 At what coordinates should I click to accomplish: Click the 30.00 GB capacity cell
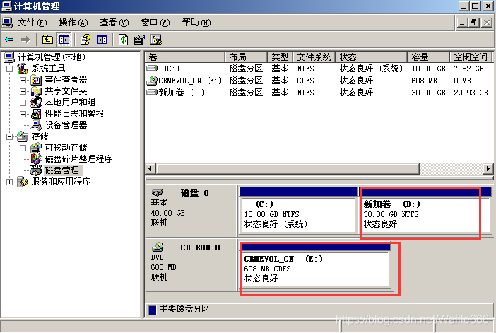pyautogui.click(x=428, y=93)
